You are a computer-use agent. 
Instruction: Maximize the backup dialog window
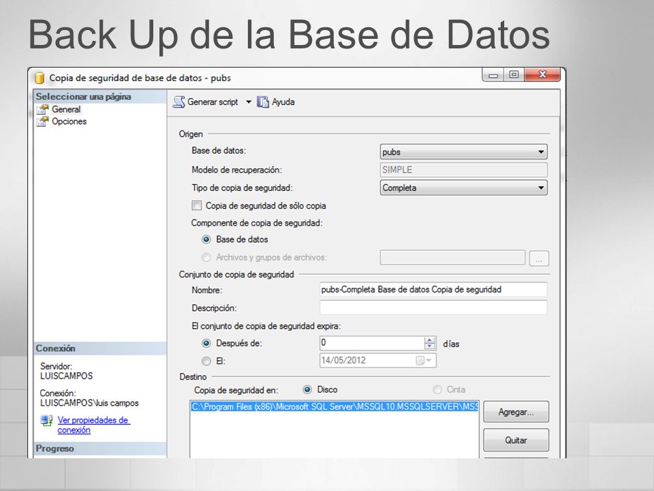[x=514, y=75]
